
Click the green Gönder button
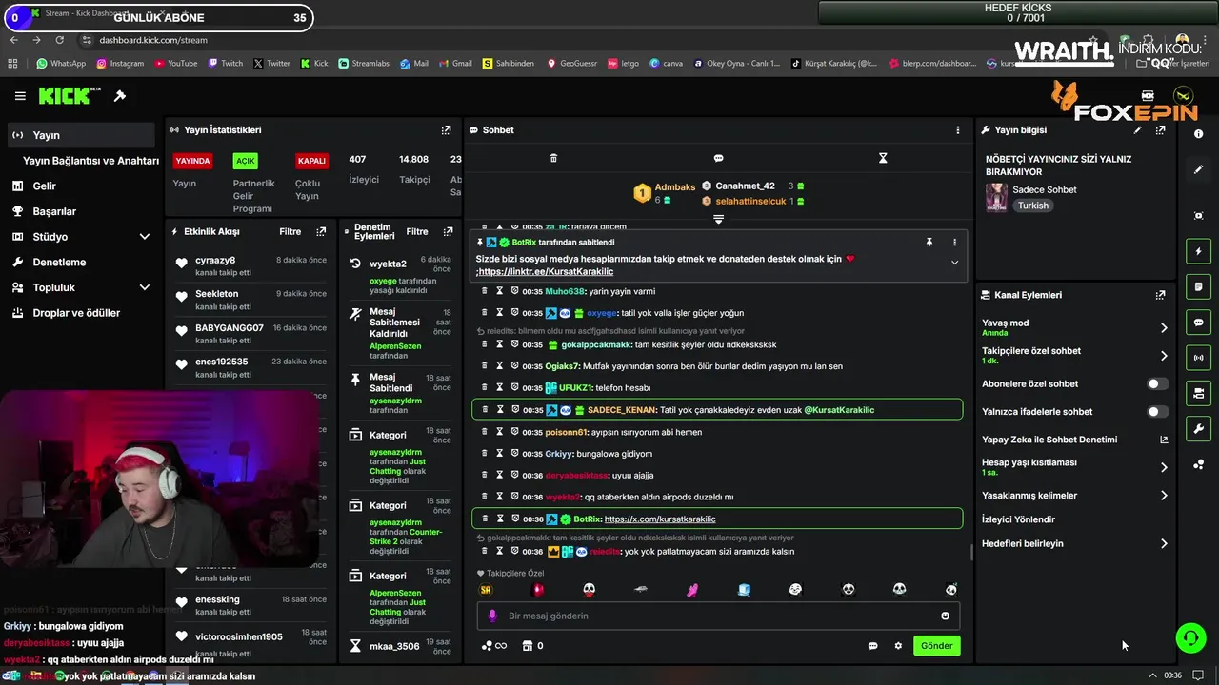936,646
